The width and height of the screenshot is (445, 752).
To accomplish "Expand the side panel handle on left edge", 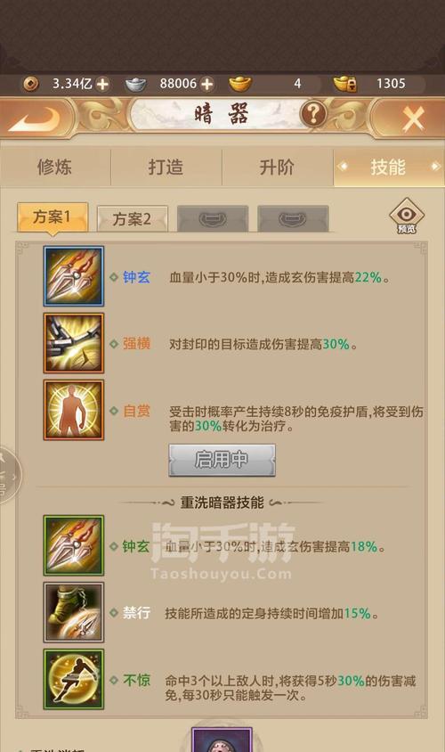I will click(9, 476).
